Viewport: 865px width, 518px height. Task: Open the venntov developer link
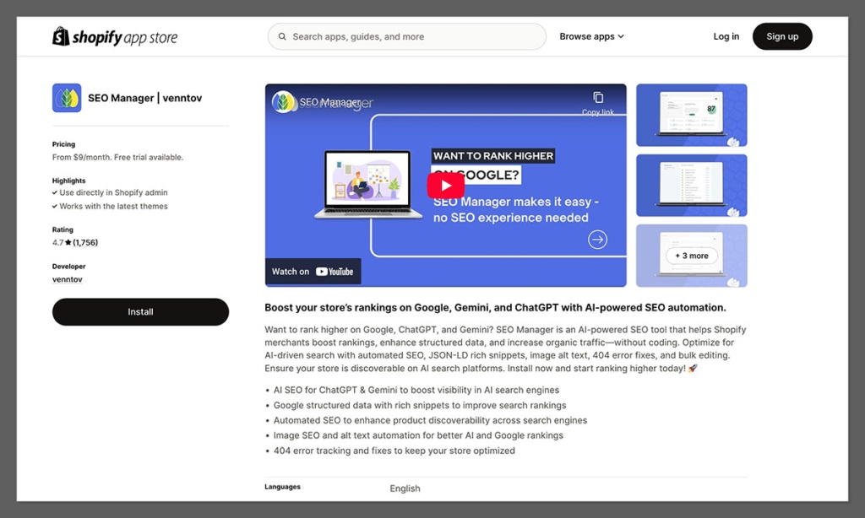point(67,278)
